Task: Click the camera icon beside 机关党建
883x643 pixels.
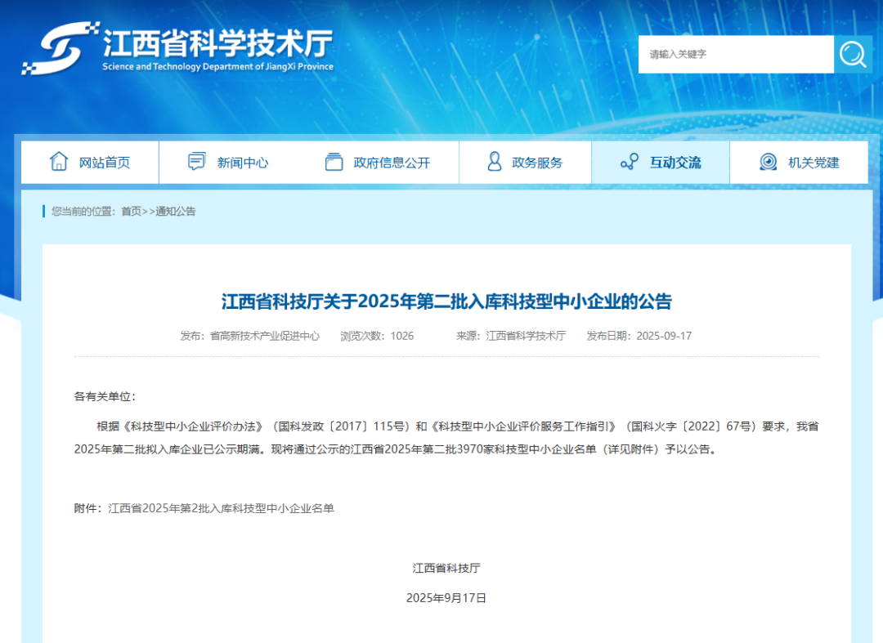Action: pyautogui.click(x=766, y=162)
